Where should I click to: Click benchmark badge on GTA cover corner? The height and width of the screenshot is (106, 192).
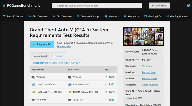162,29
